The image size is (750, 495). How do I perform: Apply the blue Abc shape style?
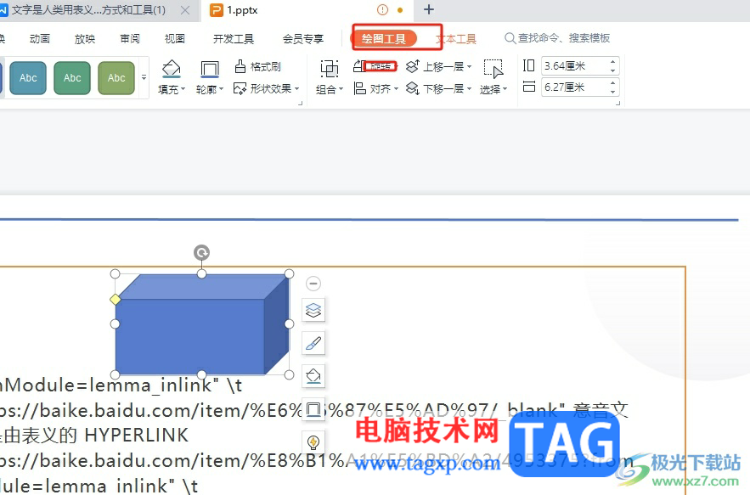(28, 78)
